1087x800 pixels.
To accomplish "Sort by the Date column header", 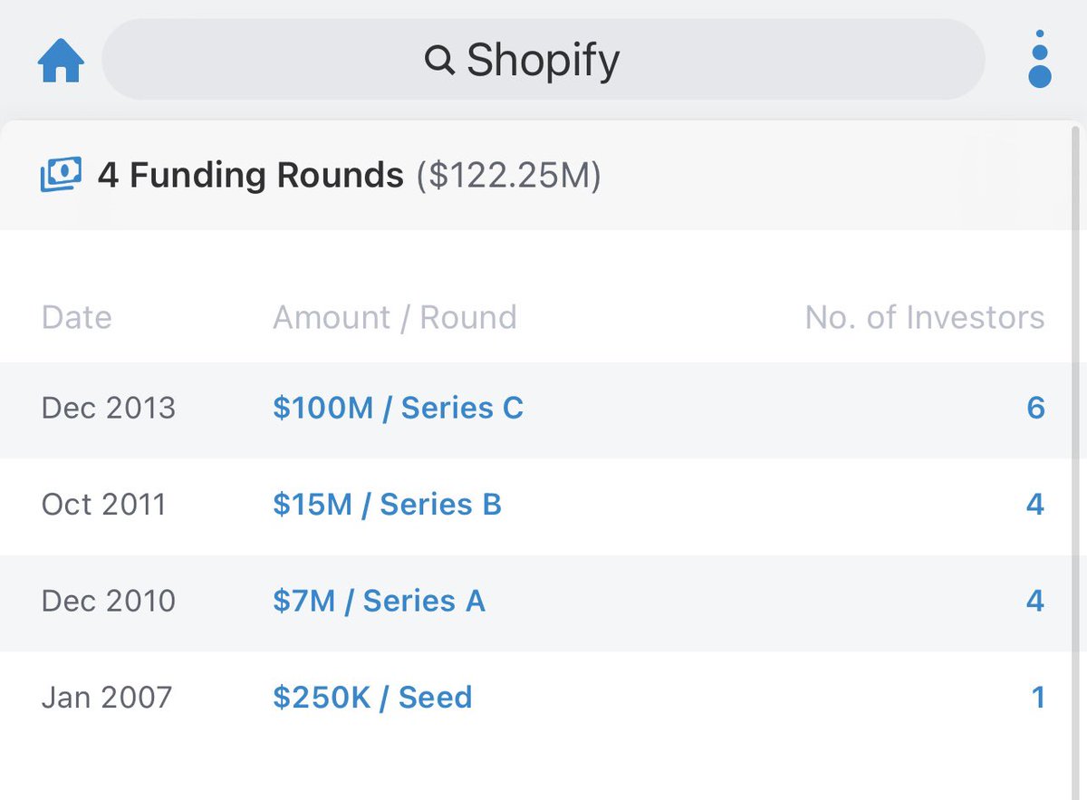I will 77,318.
